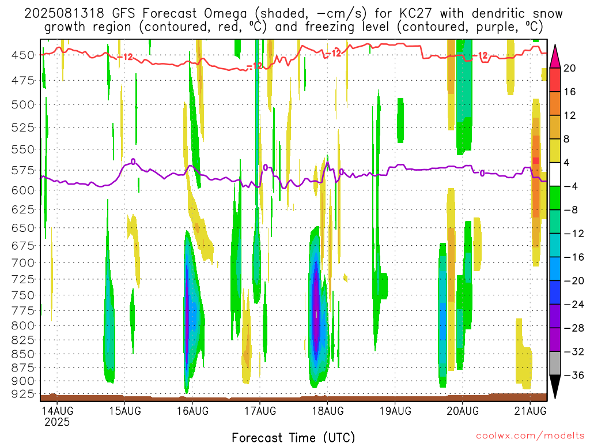The image size is (590, 443).
Task: Select the 875 pressure level label
Action: tap(23, 367)
